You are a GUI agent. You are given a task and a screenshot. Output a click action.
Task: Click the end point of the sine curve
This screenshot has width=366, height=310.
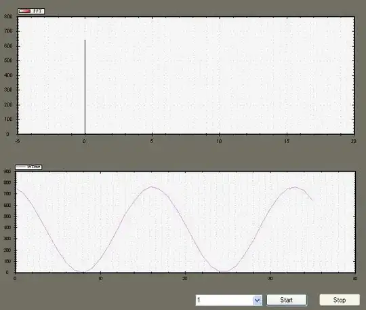pos(312,200)
